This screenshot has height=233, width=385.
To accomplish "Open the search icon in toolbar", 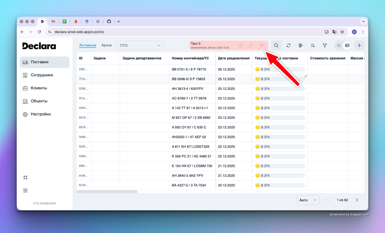I will tap(276, 46).
